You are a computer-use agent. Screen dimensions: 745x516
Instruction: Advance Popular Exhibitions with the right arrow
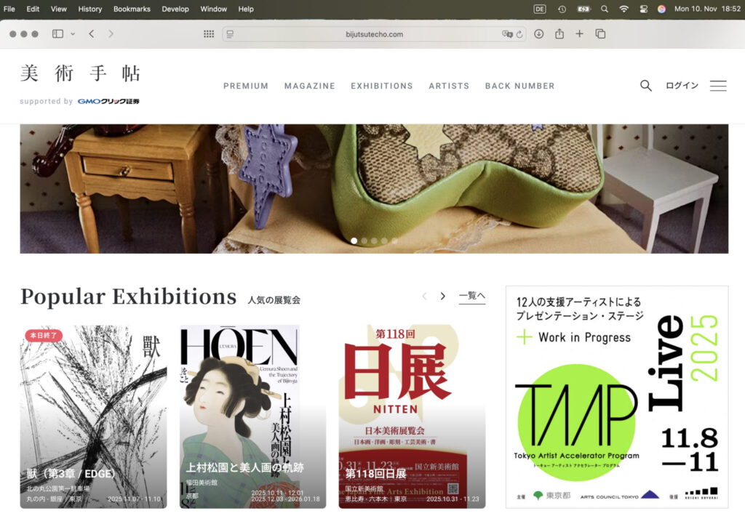pyautogui.click(x=442, y=296)
